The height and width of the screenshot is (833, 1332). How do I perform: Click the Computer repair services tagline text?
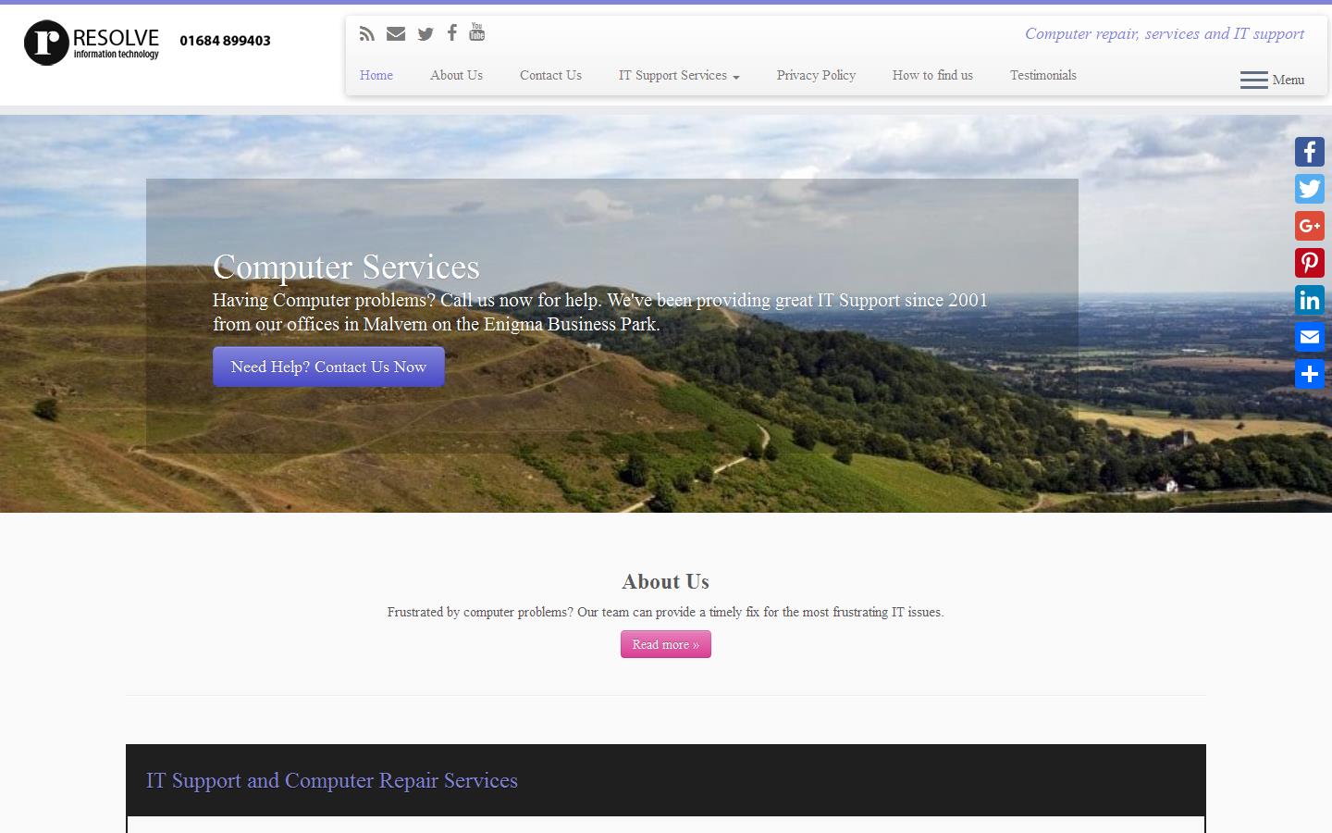[x=1164, y=33]
